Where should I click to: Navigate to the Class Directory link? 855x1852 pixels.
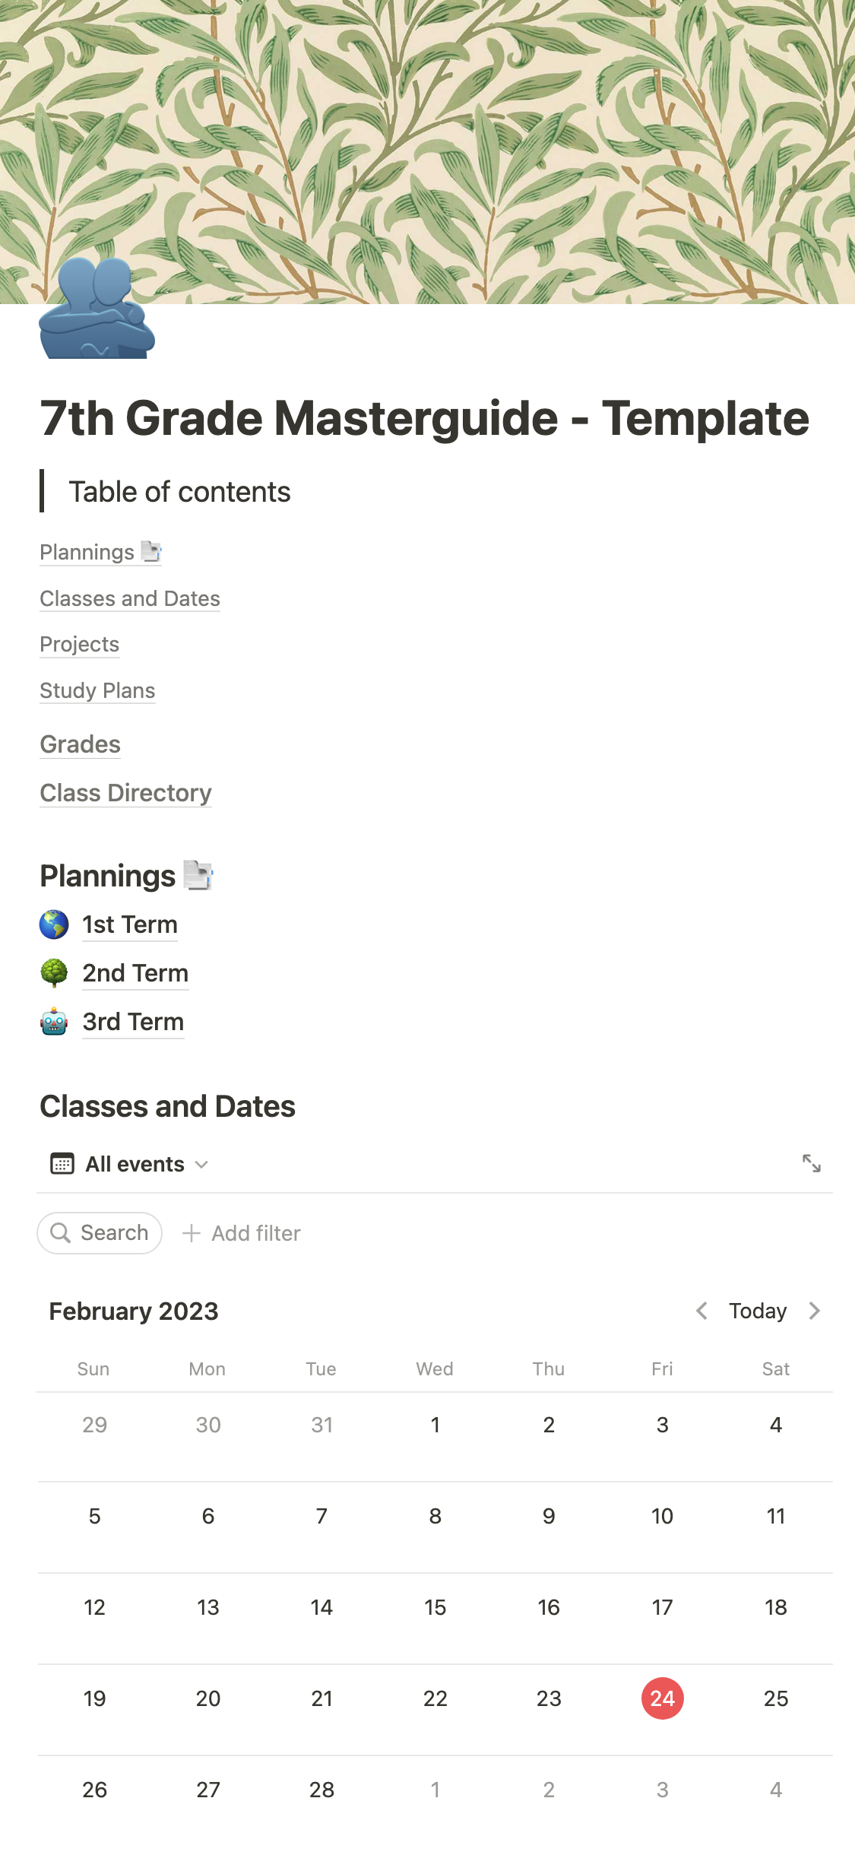pyautogui.click(x=125, y=793)
